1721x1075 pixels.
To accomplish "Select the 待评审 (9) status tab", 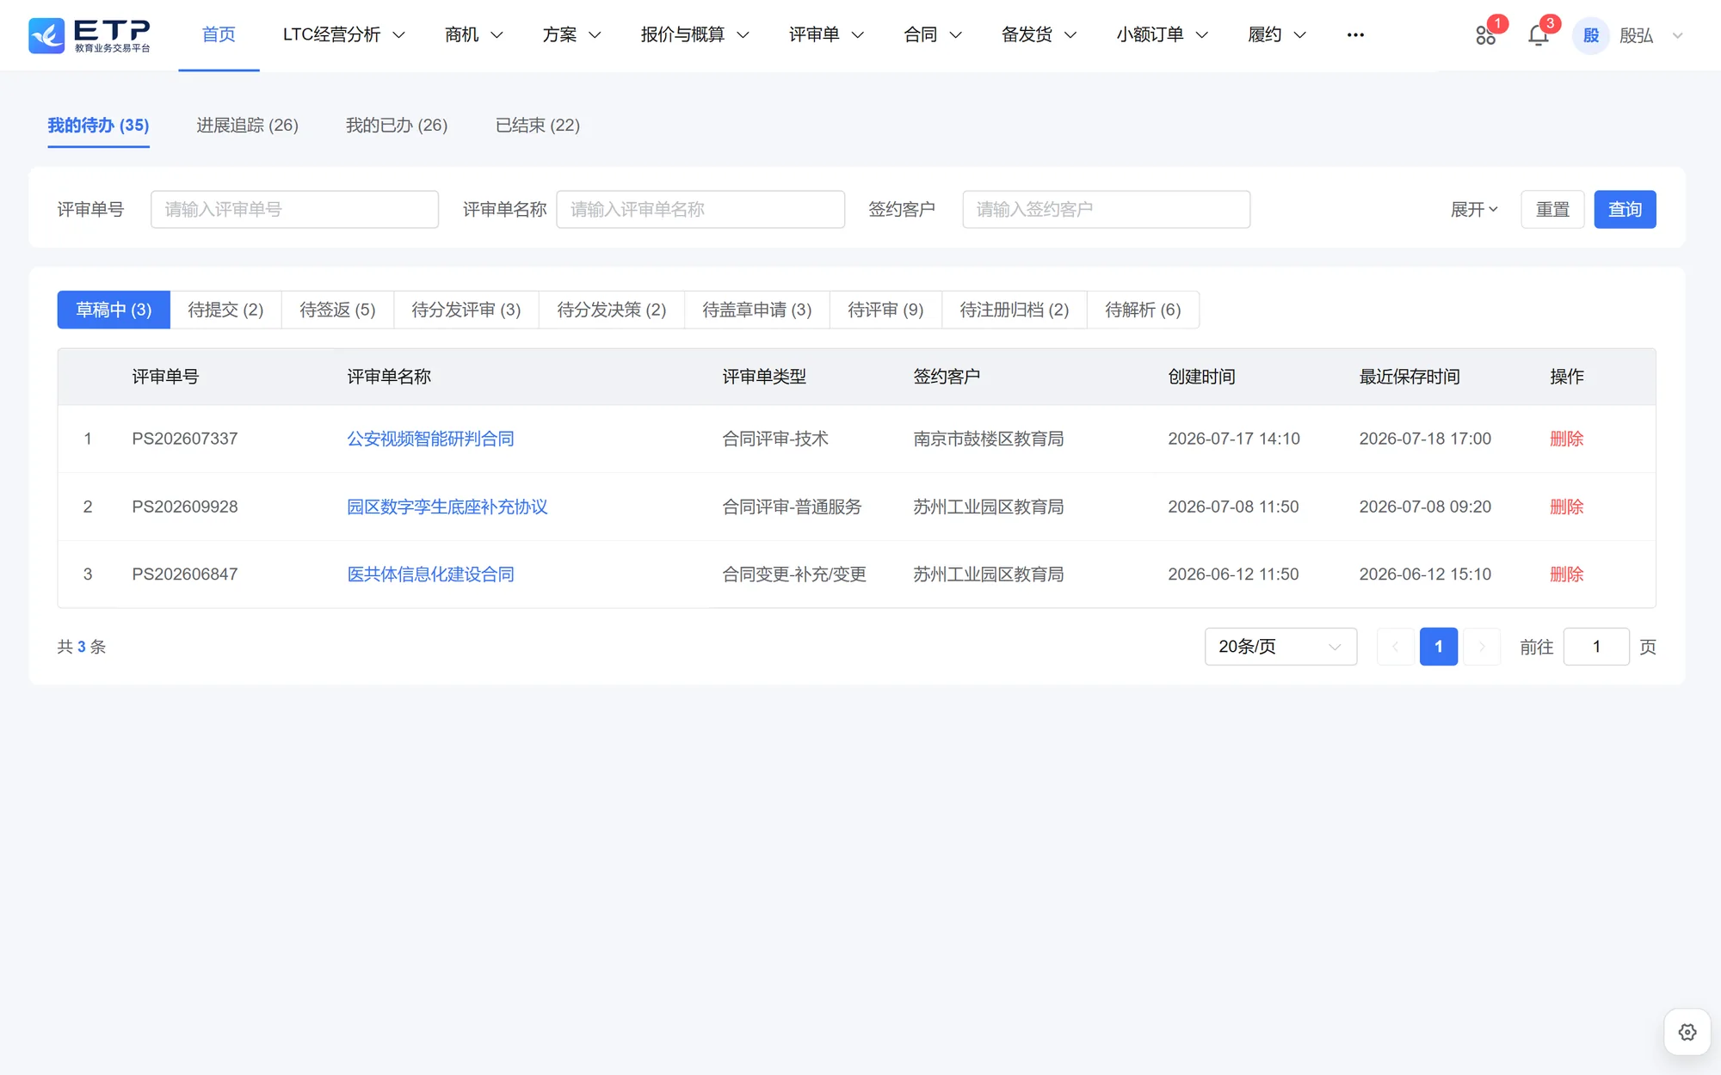I will (x=885, y=310).
